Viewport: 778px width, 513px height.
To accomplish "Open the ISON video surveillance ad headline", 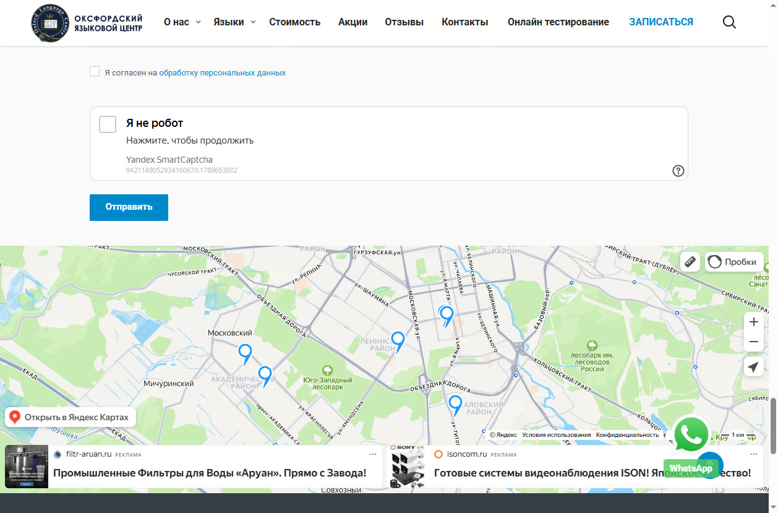I will tap(592, 473).
